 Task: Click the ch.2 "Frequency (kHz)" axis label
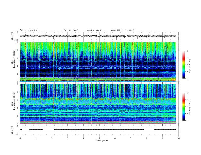pos(14,101)
